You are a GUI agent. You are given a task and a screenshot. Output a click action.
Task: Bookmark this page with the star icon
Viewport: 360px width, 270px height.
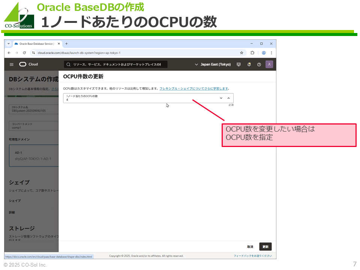[x=241, y=53]
